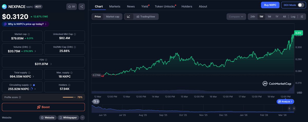The width and height of the screenshot is (308, 122).
Task: Add NXPC to watchlist via star button
Action: 72,7
